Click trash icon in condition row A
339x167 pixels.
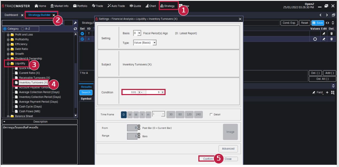[331, 39]
